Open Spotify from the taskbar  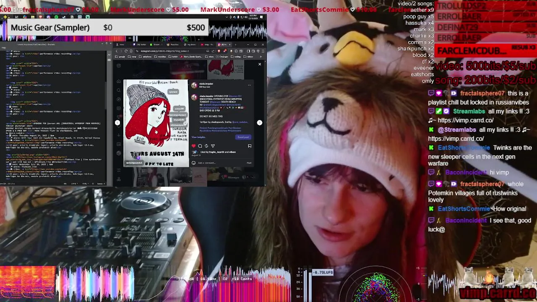[56, 17]
